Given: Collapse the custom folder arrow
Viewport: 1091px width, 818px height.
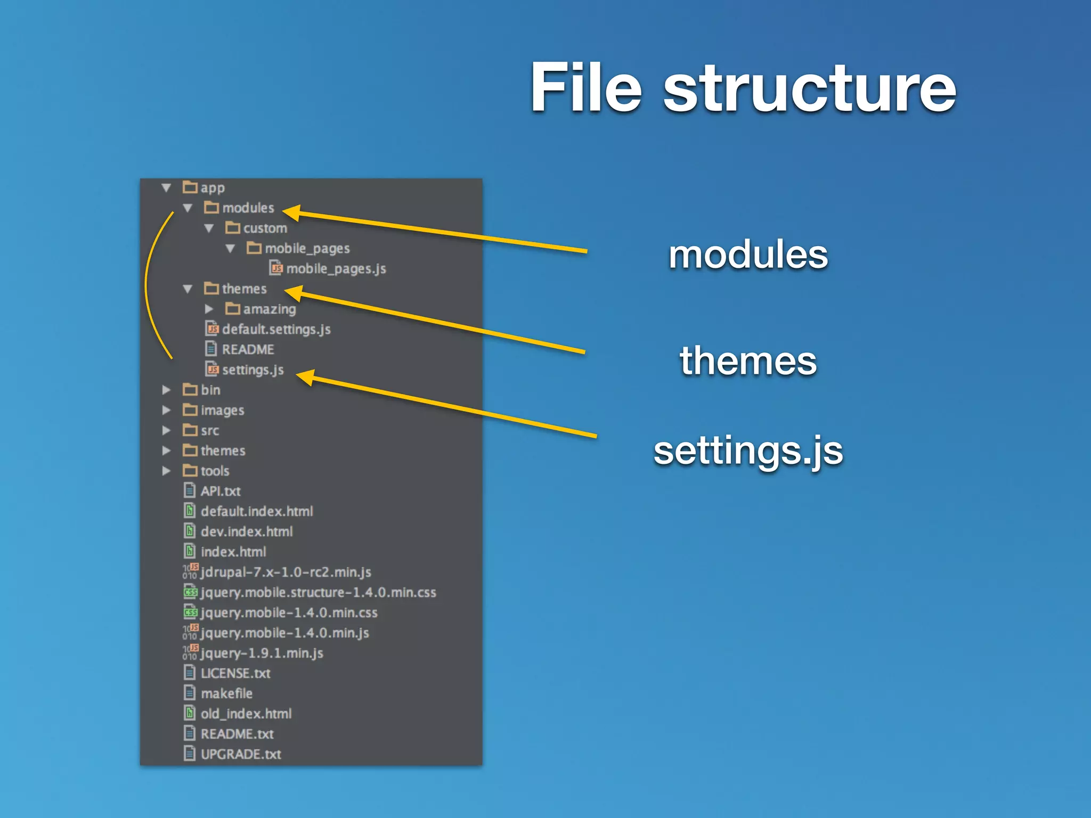Looking at the screenshot, I should pos(209,228).
